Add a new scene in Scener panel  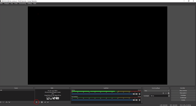coord(1,102)
